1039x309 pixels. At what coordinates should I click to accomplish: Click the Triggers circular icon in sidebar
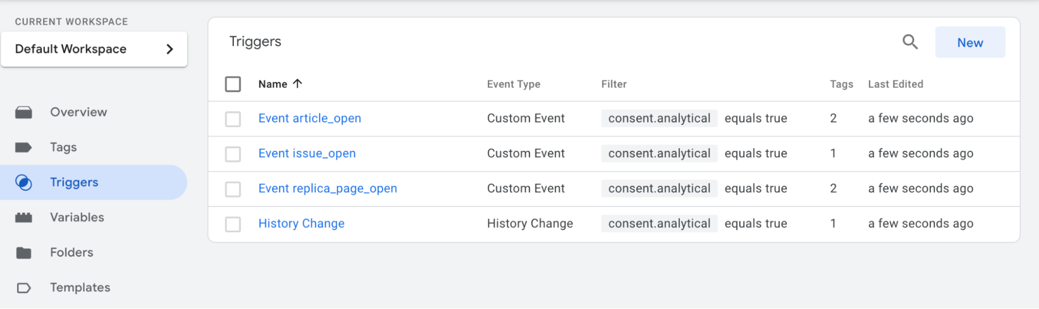(x=24, y=182)
